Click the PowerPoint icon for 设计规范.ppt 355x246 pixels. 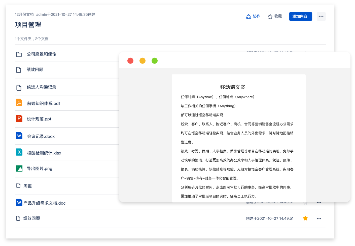tap(19, 118)
